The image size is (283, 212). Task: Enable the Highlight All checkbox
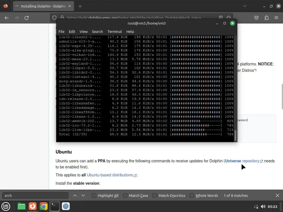tap(94, 195)
